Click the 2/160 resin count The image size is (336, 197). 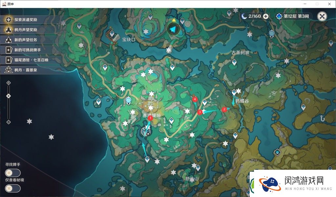tap(255, 16)
